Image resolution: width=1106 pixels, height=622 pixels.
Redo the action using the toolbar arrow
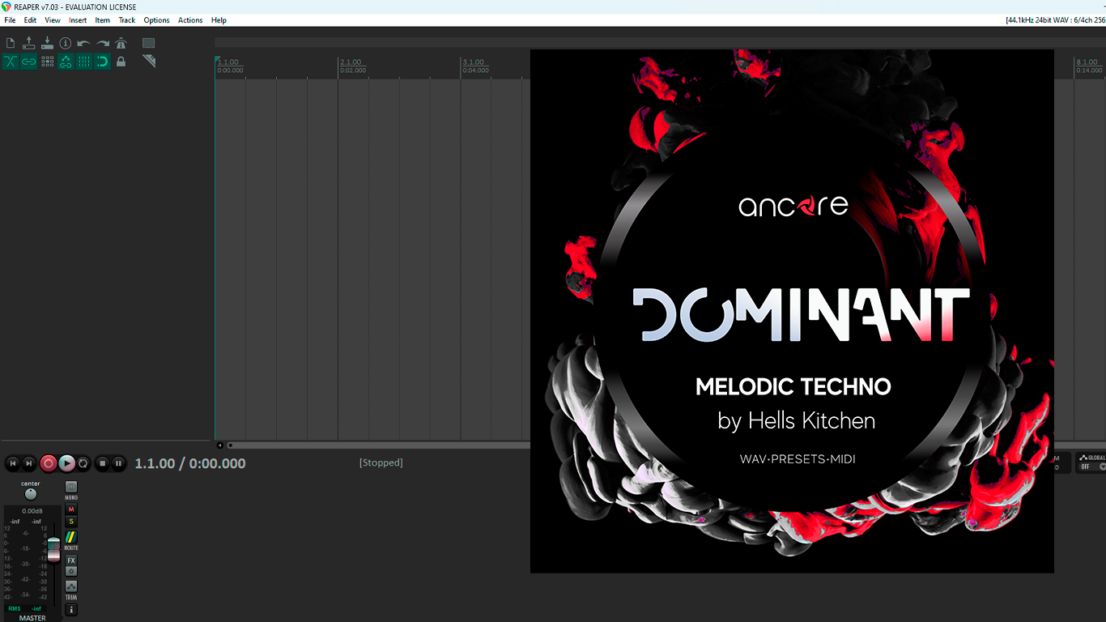(x=103, y=43)
